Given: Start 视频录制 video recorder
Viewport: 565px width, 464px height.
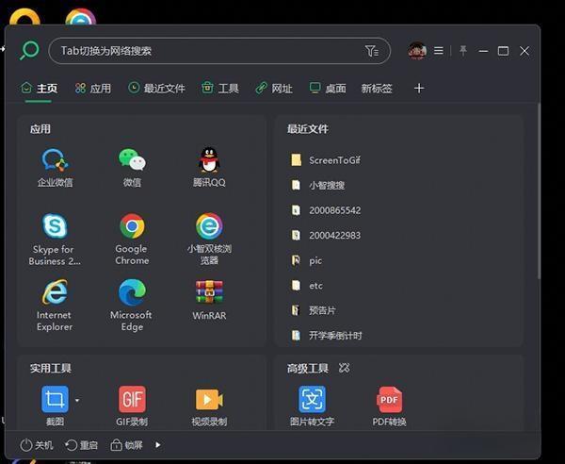Looking at the screenshot, I should (x=209, y=400).
